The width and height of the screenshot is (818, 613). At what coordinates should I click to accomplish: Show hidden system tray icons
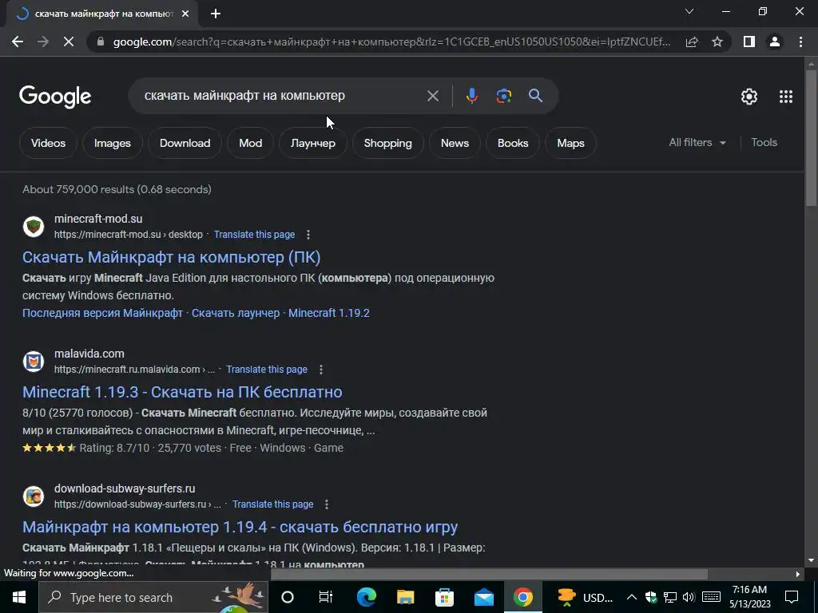point(631,597)
